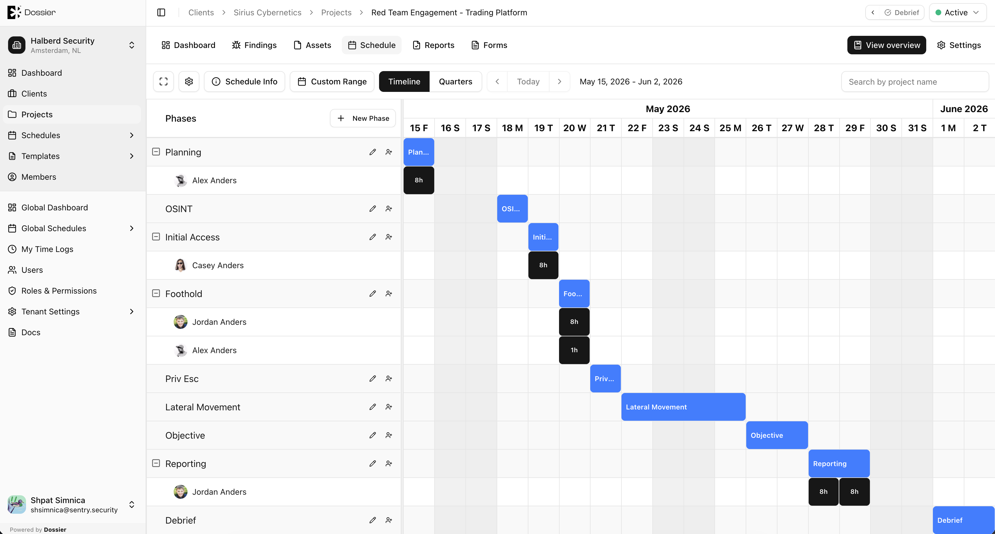The width and height of the screenshot is (995, 534).
Task: Assign member to Debrief phase
Action: click(x=389, y=520)
